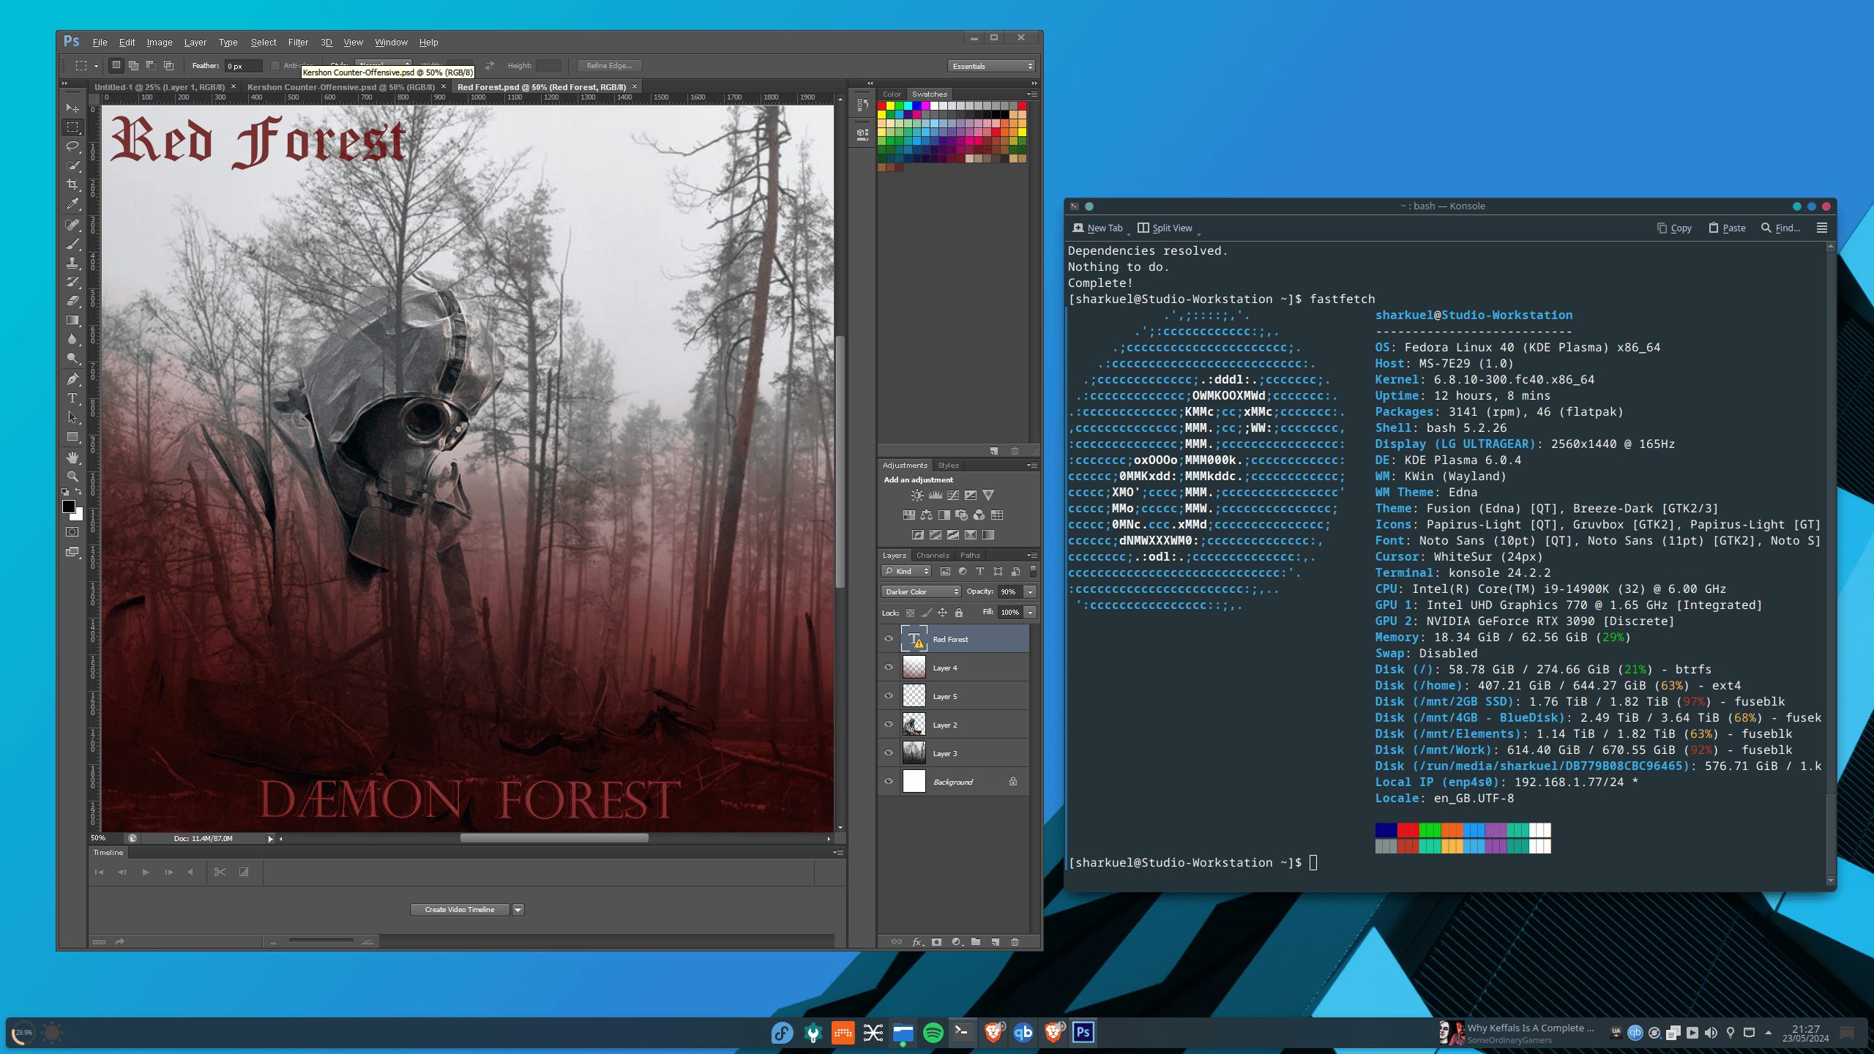The image size is (1874, 1054).
Task: Select the Hand tool
Action: [x=72, y=457]
